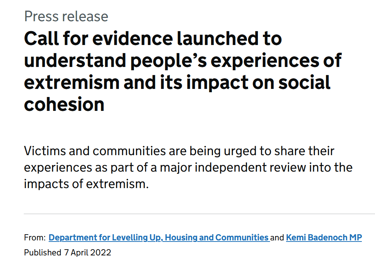Open the Department for Levelling Up link

[x=159, y=237]
